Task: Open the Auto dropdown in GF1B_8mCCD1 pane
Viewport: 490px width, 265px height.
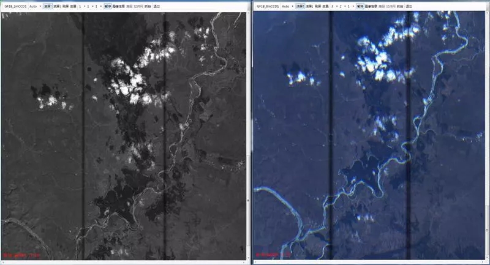Action: tap(287, 6)
